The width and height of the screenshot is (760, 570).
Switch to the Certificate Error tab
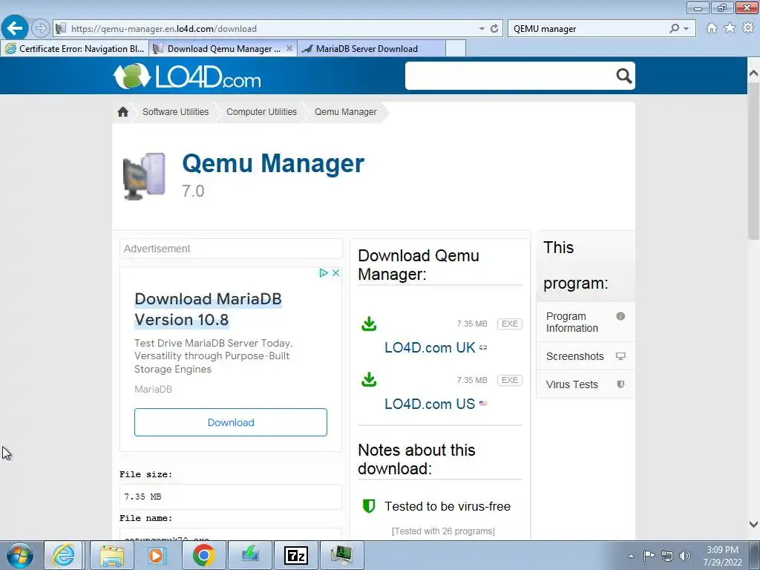[x=75, y=48]
